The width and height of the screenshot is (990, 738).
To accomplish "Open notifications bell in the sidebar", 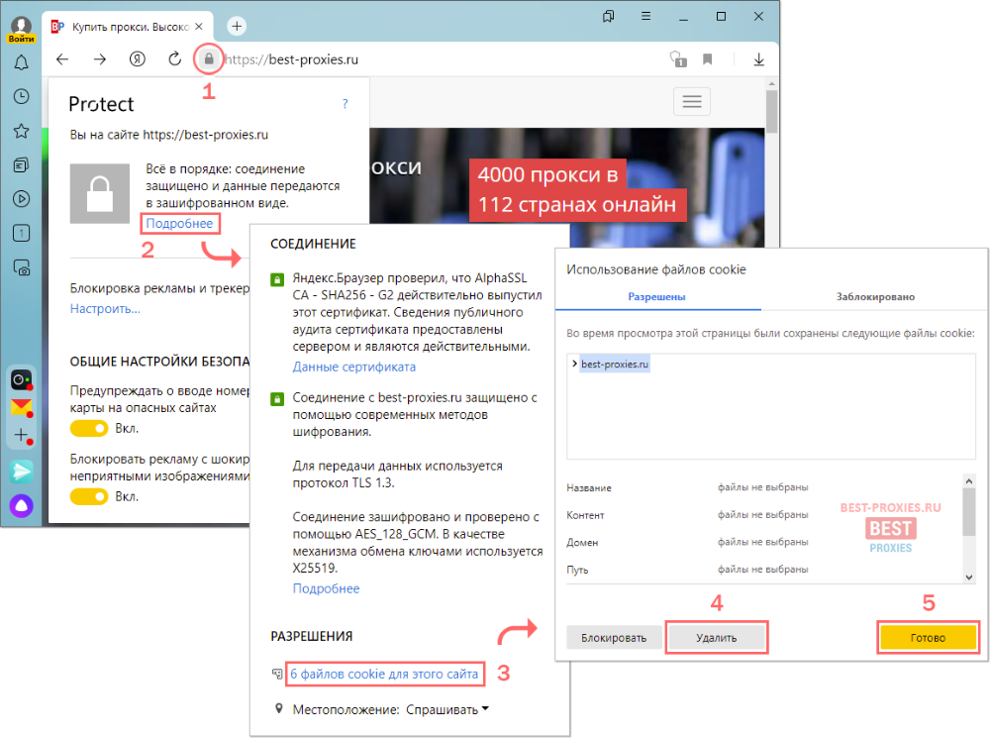I will (x=22, y=62).
